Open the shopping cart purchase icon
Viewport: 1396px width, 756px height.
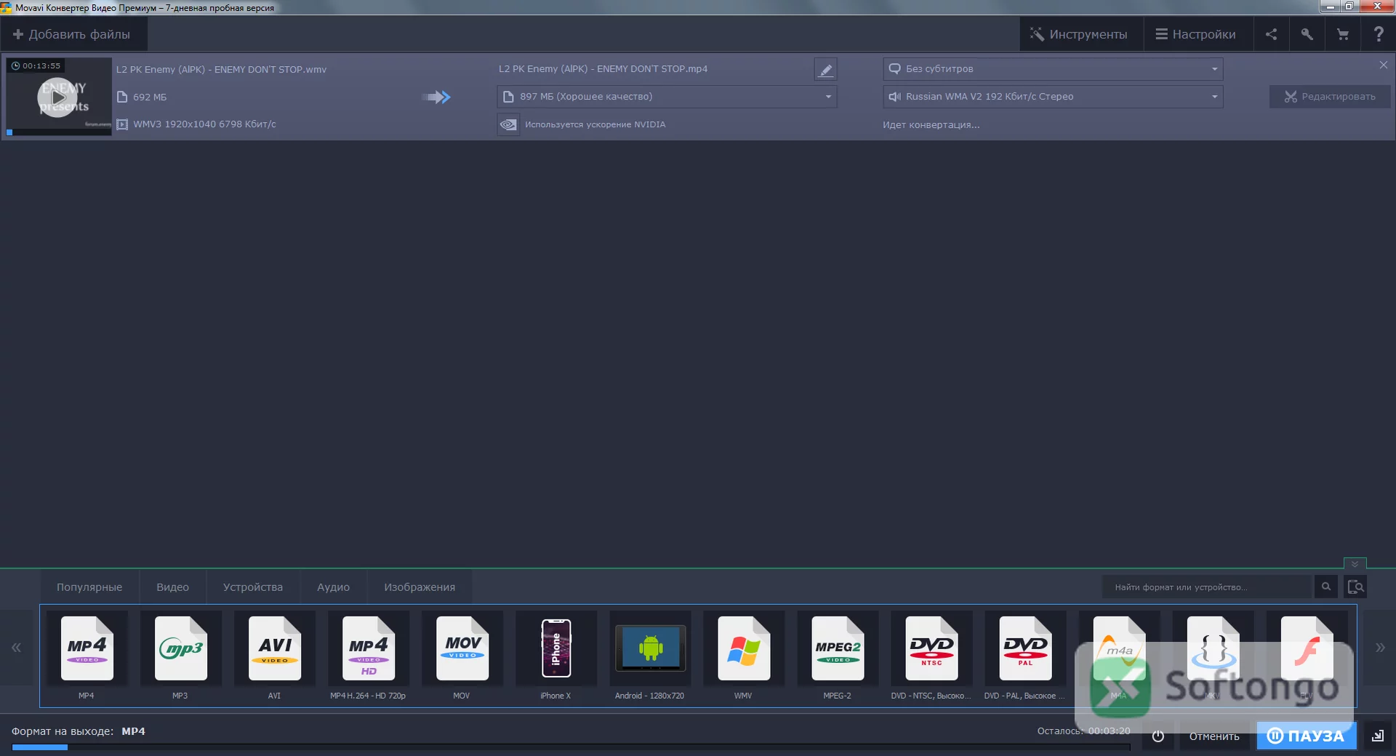click(1342, 34)
